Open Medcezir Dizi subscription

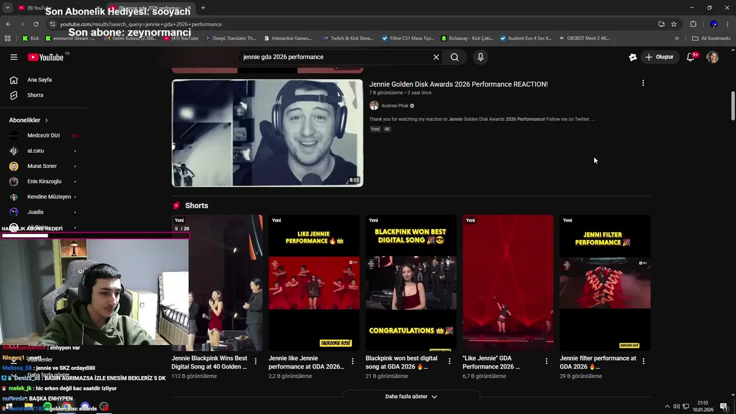click(44, 136)
